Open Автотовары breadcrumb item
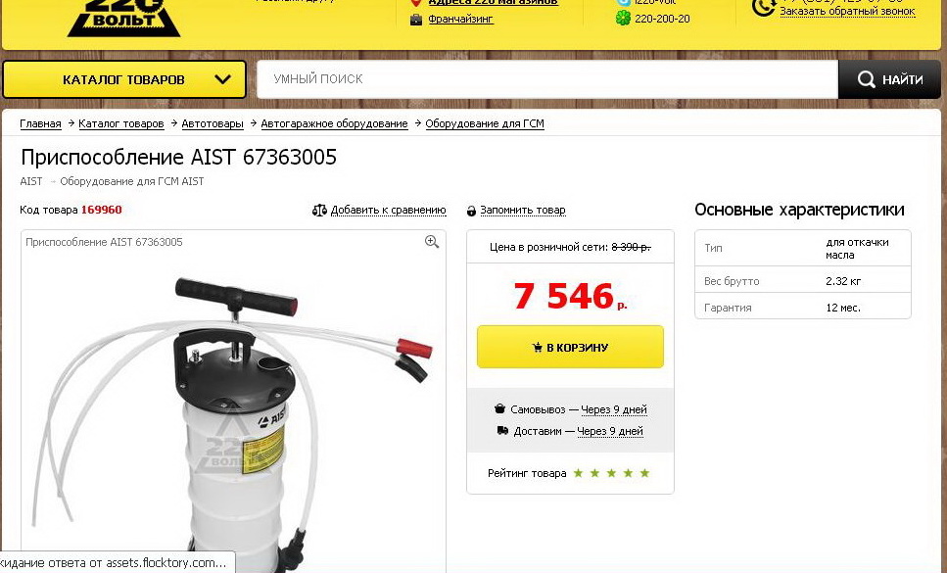947x573 pixels. 213,123
